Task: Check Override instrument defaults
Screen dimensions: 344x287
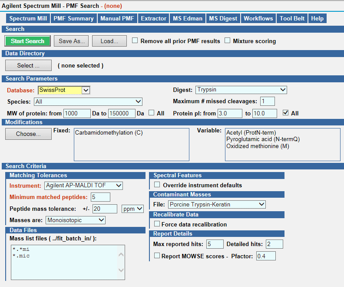Action: (x=157, y=185)
